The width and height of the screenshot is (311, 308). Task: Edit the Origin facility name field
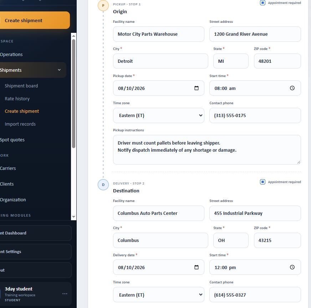click(158, 34)
